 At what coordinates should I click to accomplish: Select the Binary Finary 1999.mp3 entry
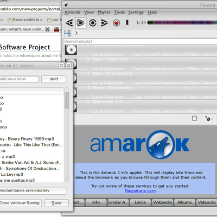(x=31, y=139)
